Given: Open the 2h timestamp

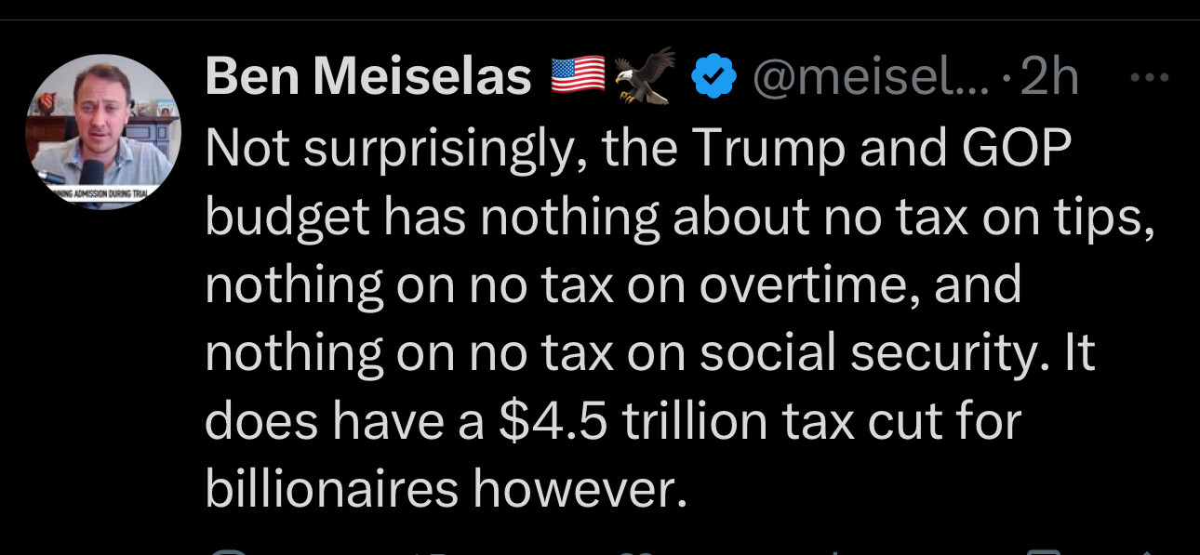Looking at the screenshot, I should tap(1049, 78).
